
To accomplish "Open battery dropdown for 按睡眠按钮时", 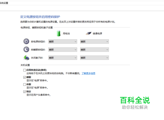I will click(63, 50).
